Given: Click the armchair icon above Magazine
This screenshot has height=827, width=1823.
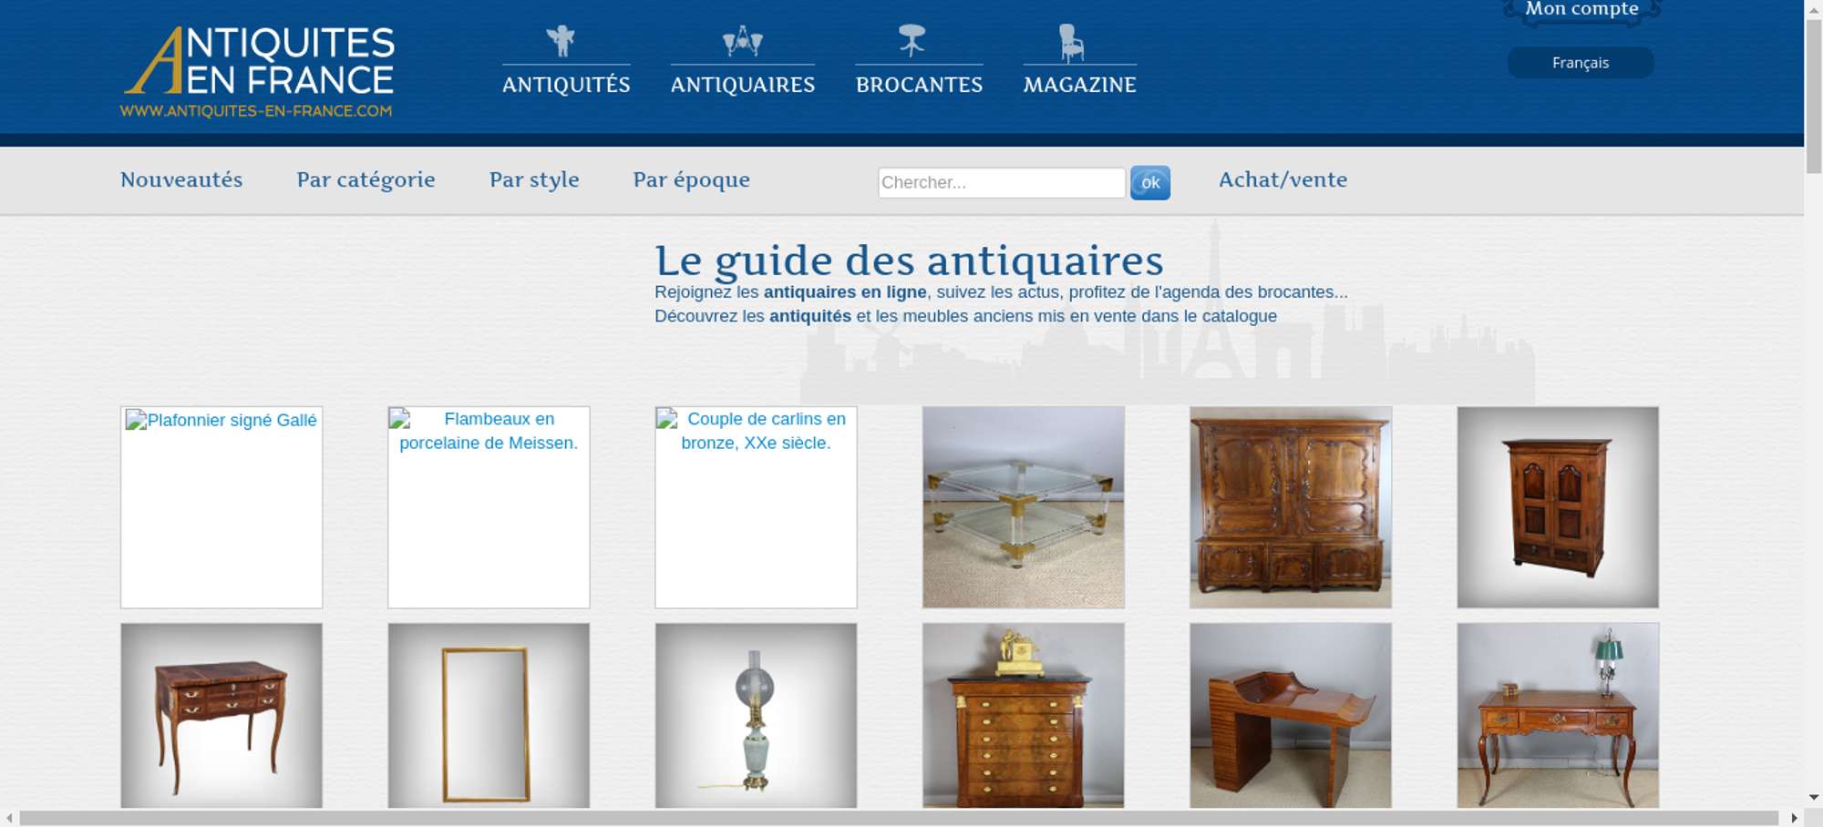Looking at the screenshot, I should [1071, 42].
